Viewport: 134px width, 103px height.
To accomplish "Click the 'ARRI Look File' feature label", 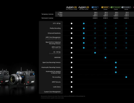I will pos(56,47).
